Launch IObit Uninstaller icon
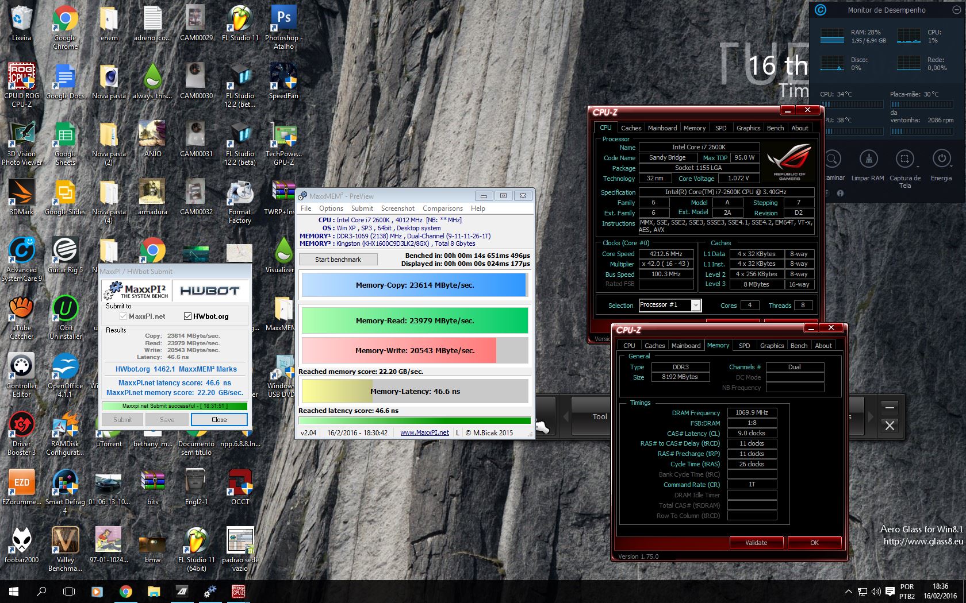 pos(65,317)
